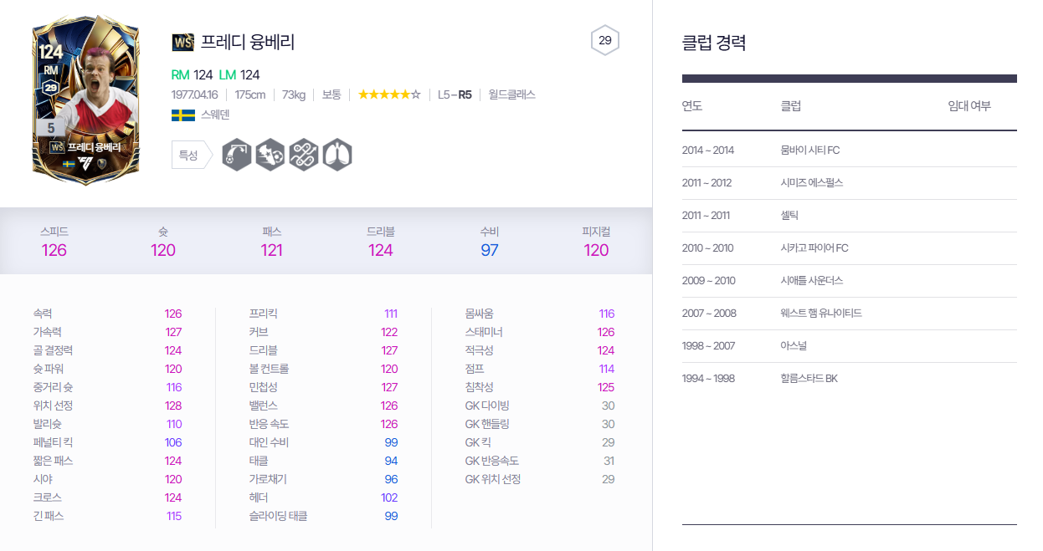Viewport: 1043px width, 551px height.
Task: Click the GK 반응속도 stat label
Action: [x=492, y=461]
